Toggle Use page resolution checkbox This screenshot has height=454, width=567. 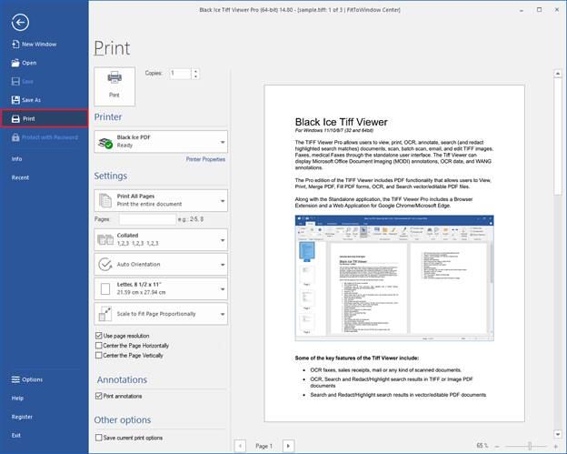[x=99, y=336]
